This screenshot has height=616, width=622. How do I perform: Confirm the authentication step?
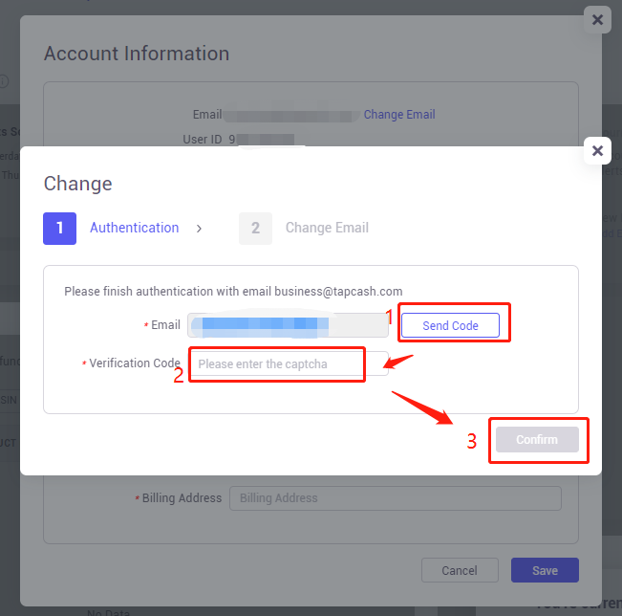coord(537,439)
